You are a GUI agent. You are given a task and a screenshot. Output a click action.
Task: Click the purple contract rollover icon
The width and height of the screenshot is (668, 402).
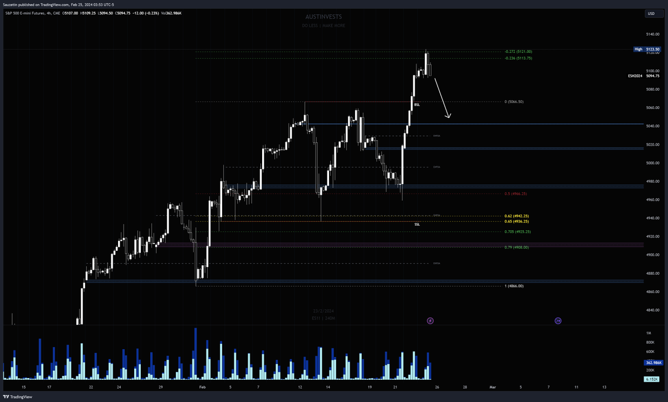point(558,321)
